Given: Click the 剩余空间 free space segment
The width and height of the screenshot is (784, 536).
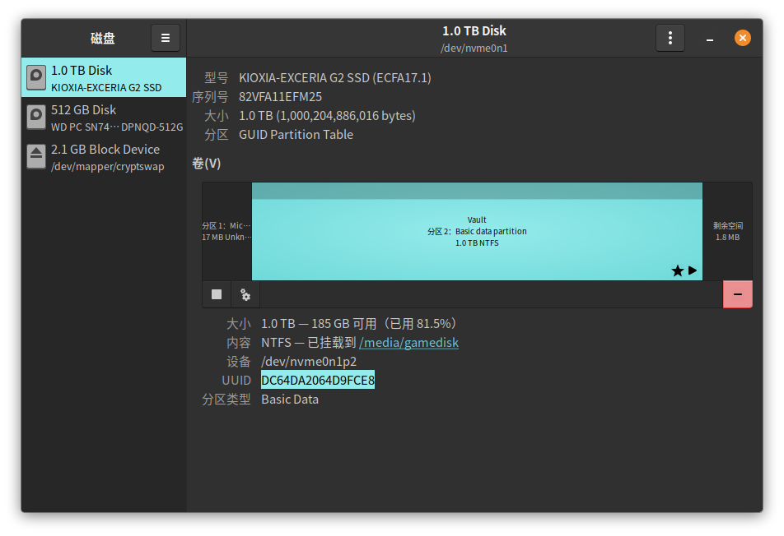Looking at the screenshot, I should click(728, 230).
